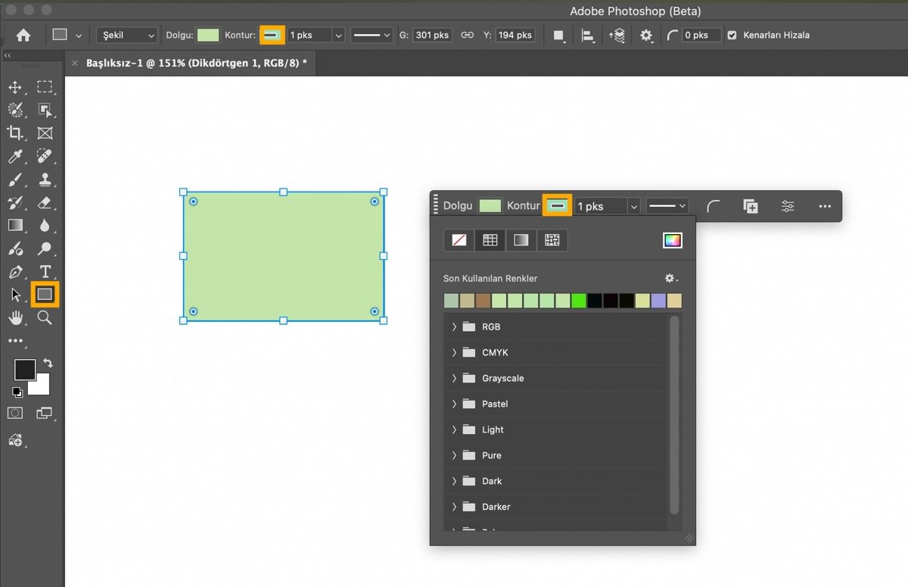This screenshot has height=587, width=908.
Task: Open the swatches panel gear menu
Action: (670, 279)
